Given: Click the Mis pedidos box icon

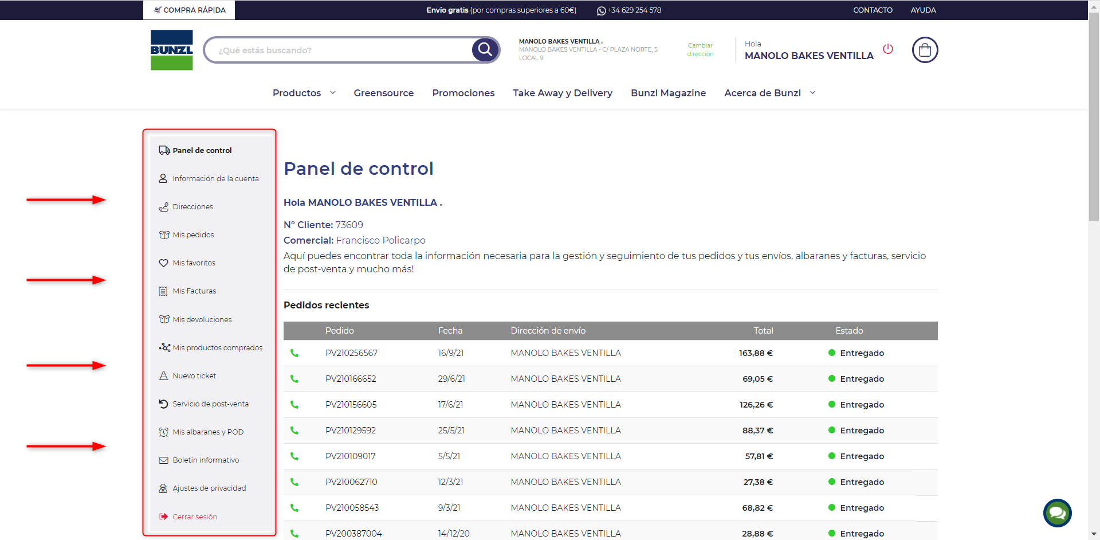Looking at the screenshot, I should pos(164,234).
